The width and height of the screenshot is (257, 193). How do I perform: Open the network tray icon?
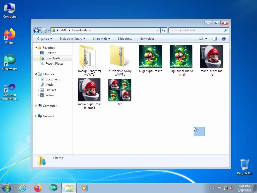click(226, 188)
